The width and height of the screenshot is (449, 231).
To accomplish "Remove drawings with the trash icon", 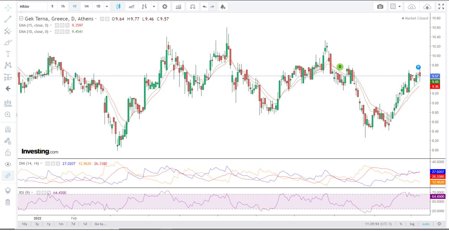I will point(8,202).
